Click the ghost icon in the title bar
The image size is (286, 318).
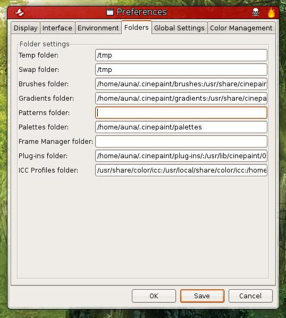20,12
